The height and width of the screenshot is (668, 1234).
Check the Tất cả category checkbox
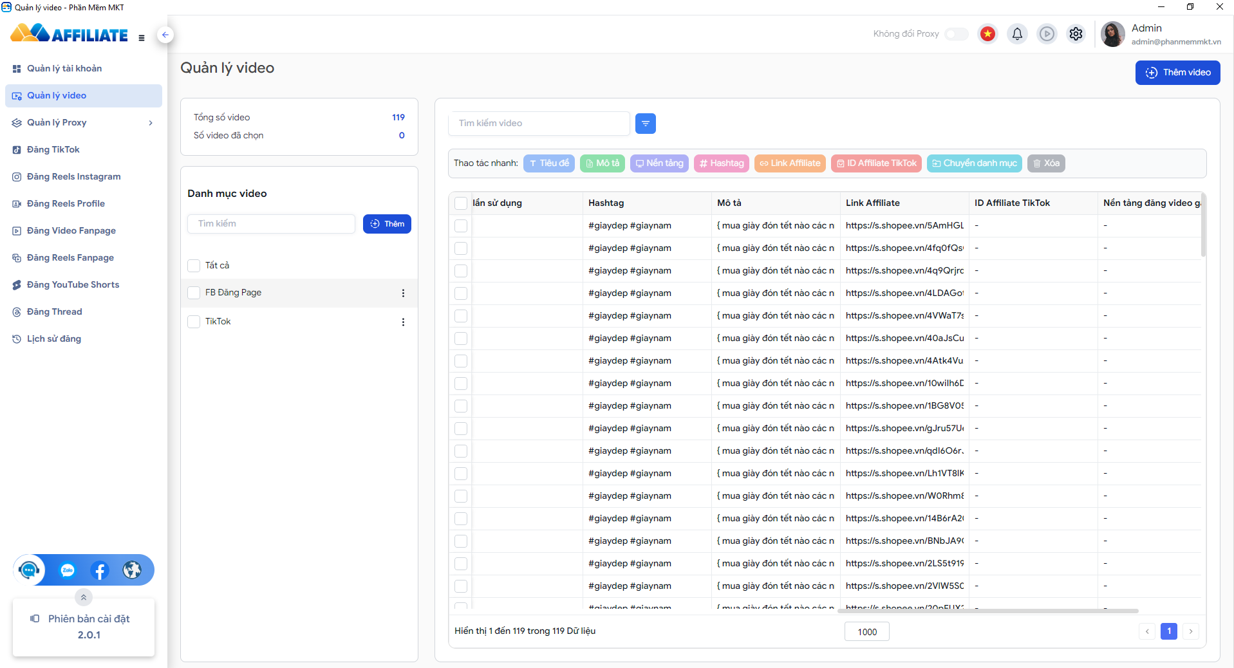tap(194, 266)
